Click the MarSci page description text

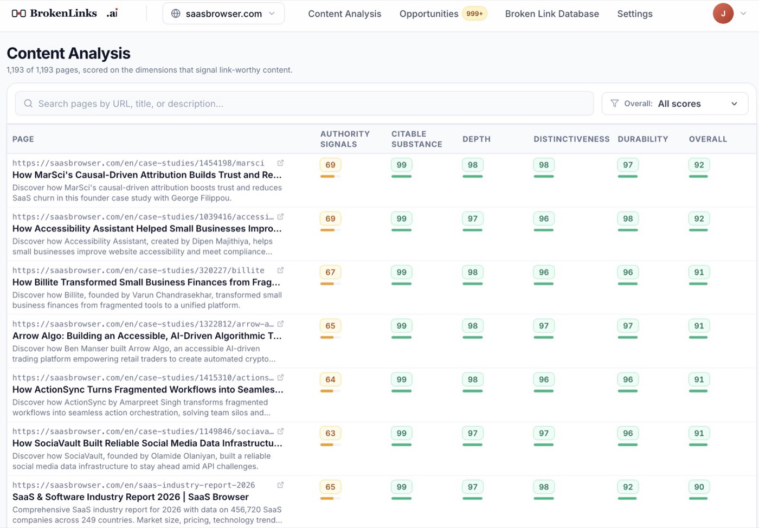(147, 193)
